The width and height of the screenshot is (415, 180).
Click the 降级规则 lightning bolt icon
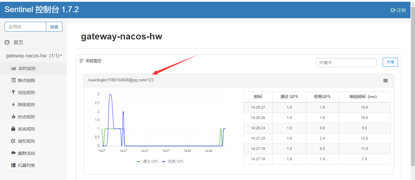point(13,104)
